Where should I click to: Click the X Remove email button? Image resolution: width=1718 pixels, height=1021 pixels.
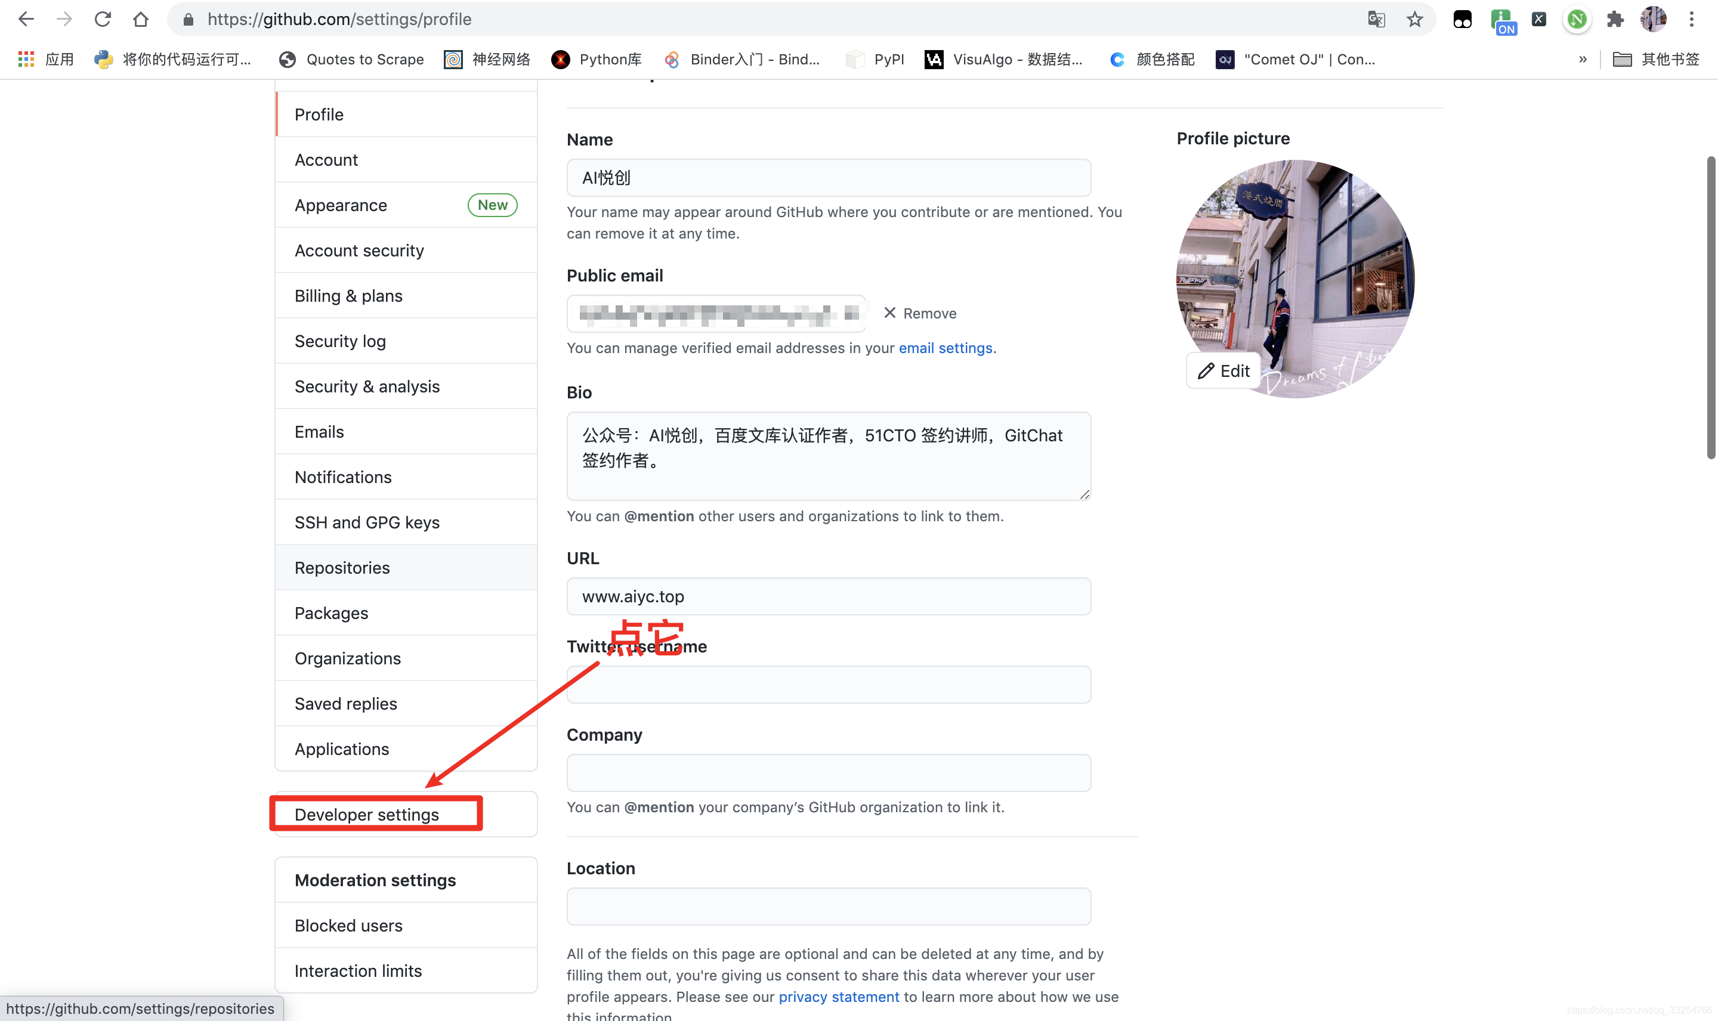tap(918, 314)
